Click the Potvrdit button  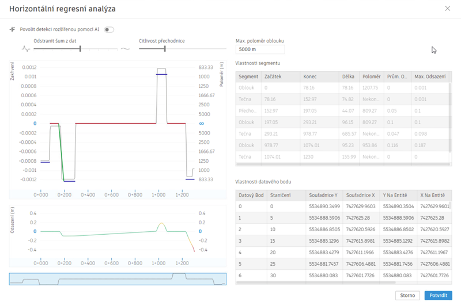pos(438,296)
